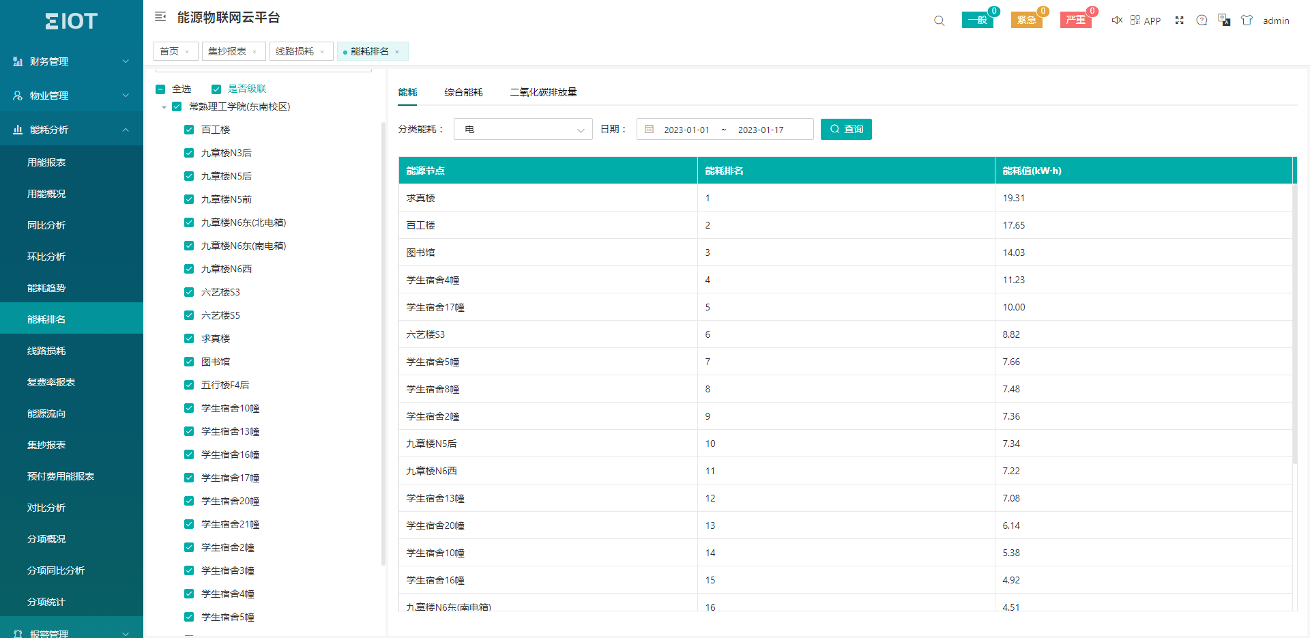Switch language with the translate icon

(x=1224, y=20)
